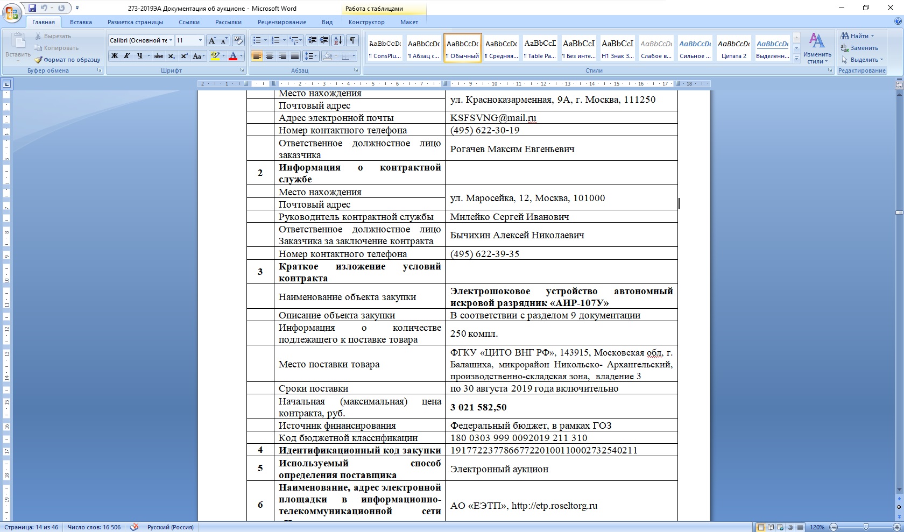Click the Заменить button
This screenshot has height=532, width=904.
[860, 48]
